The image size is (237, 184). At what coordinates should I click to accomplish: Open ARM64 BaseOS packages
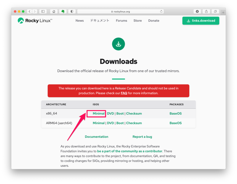tap(175, 123)
